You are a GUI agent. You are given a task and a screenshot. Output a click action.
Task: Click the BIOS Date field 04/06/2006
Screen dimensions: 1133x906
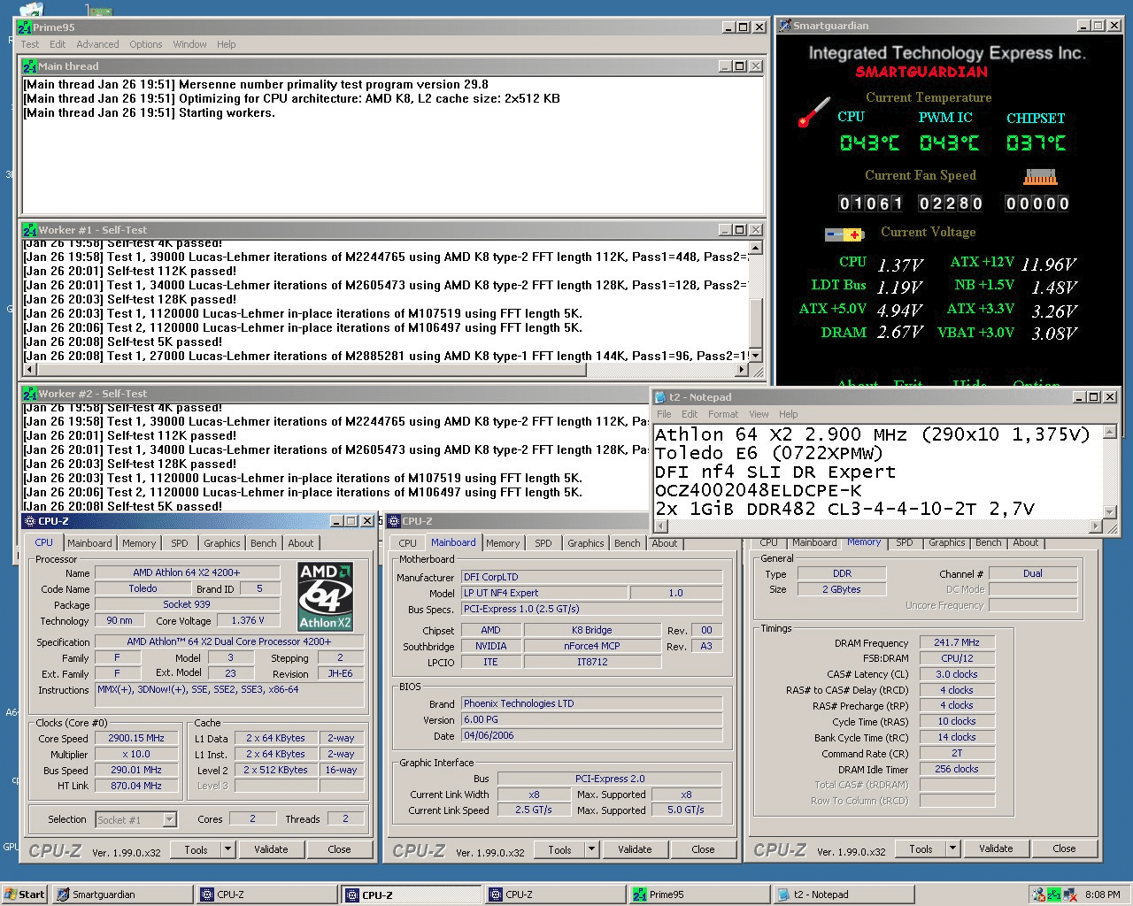(591, 735)
